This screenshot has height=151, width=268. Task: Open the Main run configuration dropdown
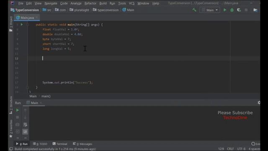coord(209,10)
